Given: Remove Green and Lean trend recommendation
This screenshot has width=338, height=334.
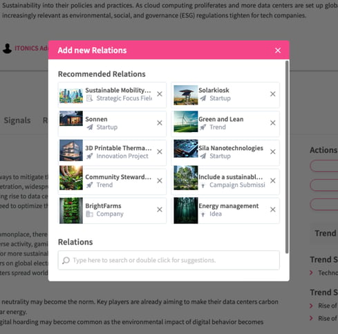Looking at the screenshot, I should 273,123.
